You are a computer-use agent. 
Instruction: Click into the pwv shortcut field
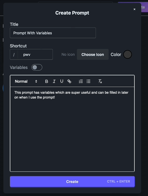pyautogui.click(x=35, y=54)
